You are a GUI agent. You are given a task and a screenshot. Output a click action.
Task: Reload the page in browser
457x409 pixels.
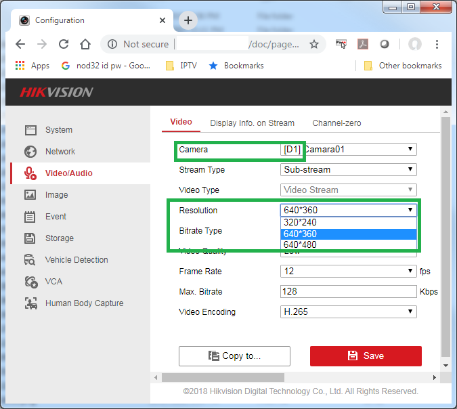coord(64,44)
